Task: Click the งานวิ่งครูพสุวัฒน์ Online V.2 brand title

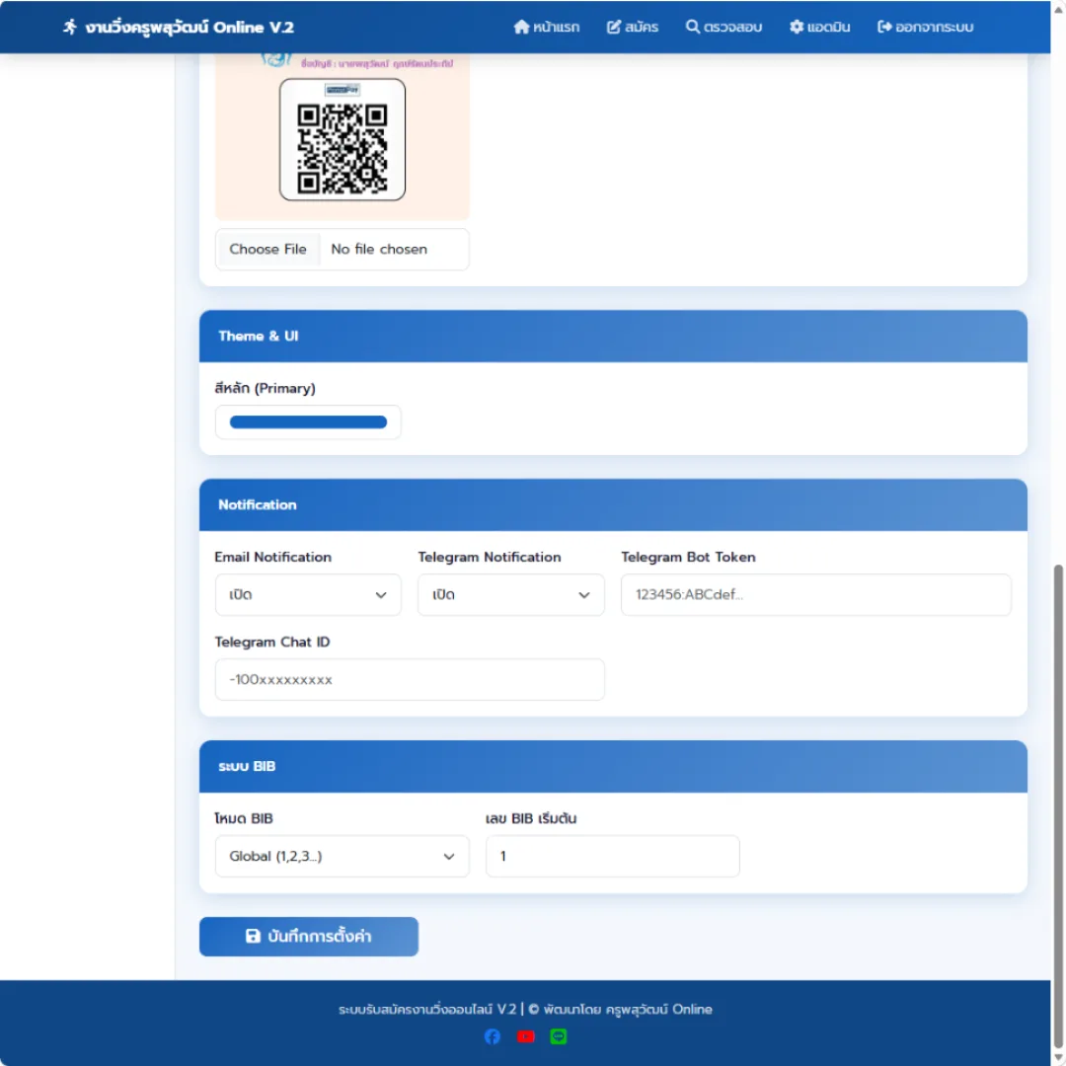Action: point(190,28)
